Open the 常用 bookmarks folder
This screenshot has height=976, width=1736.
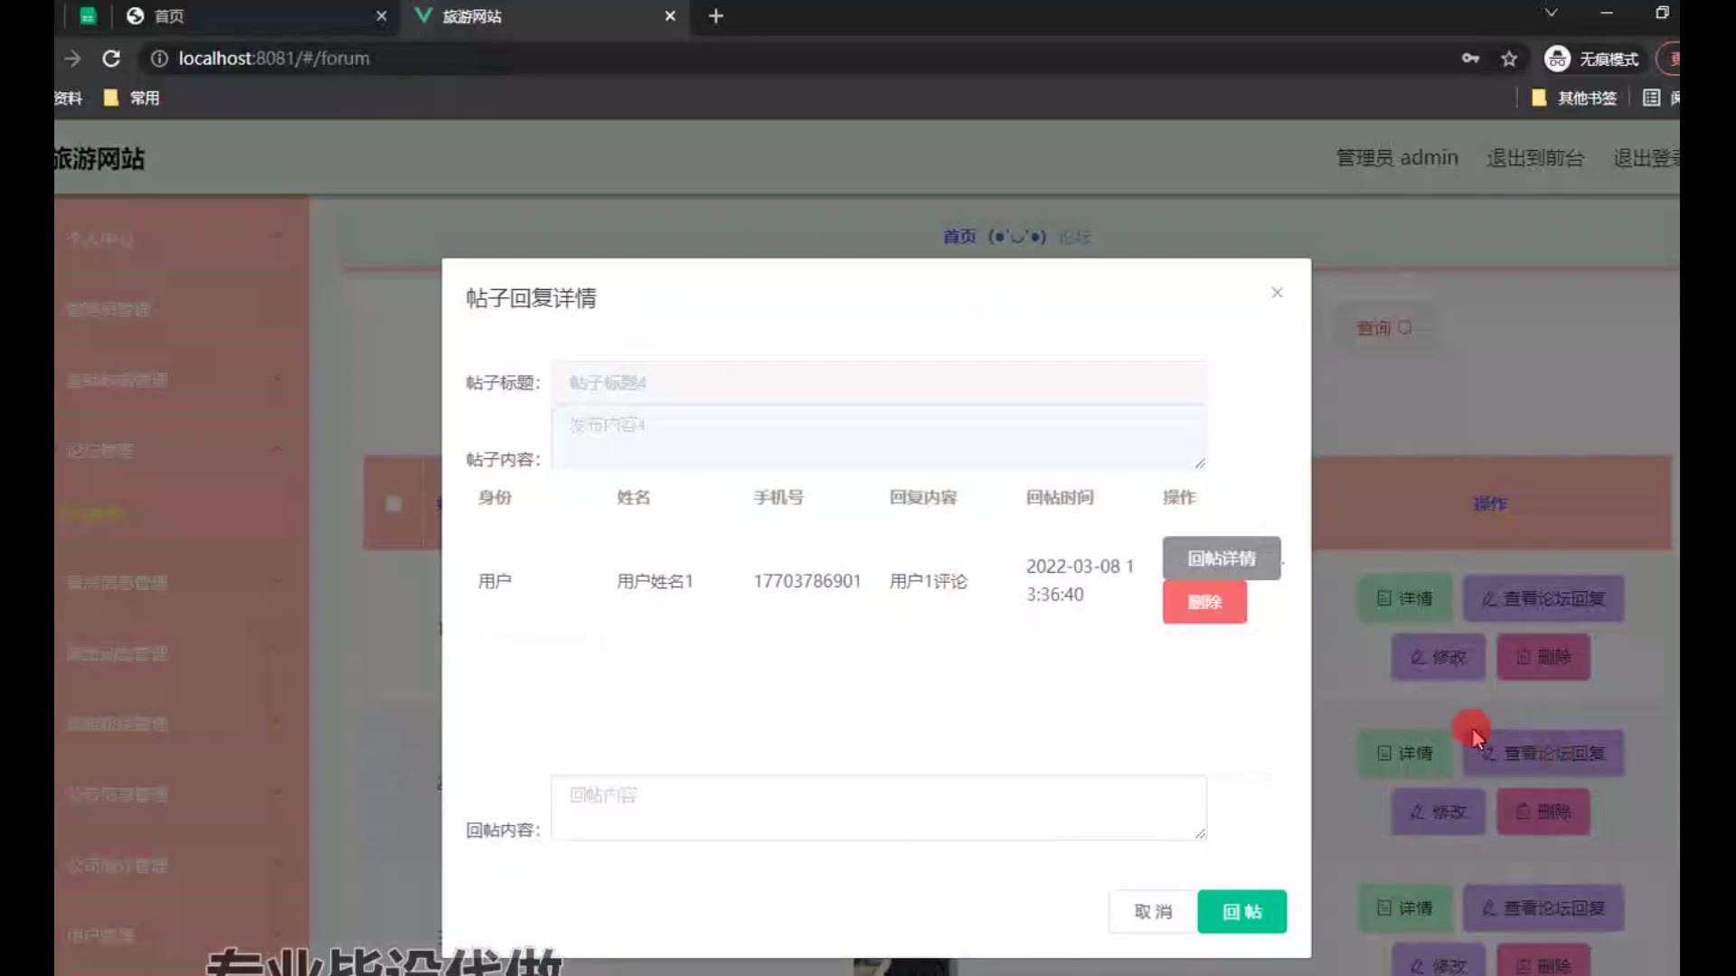132,98
